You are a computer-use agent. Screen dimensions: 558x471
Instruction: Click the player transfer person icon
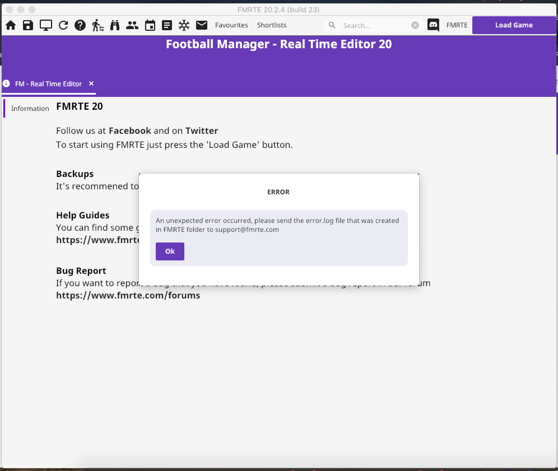point(98,25)
